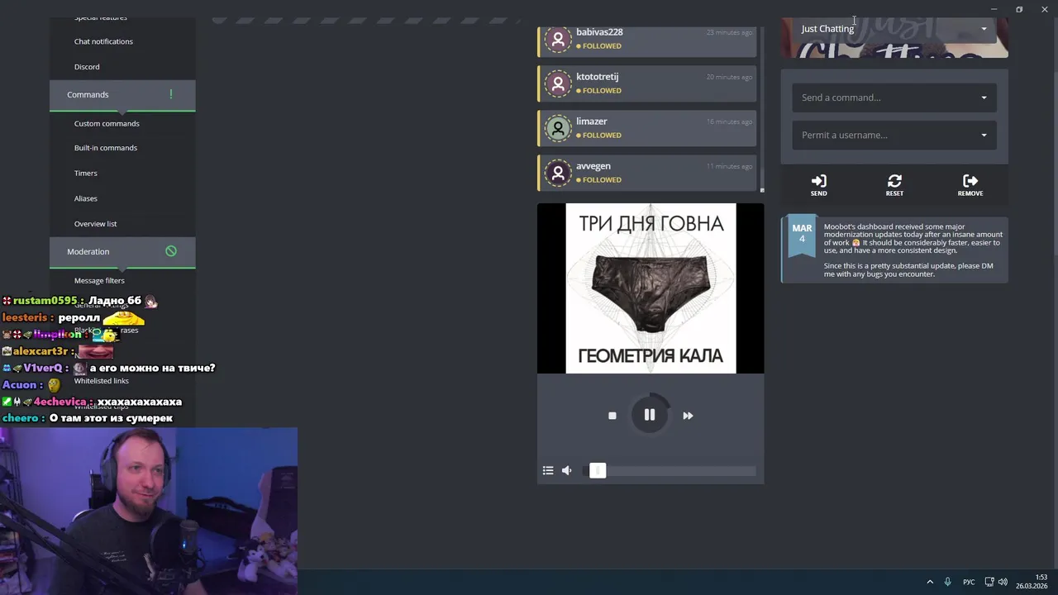Select the ktototretij username text

[x=597, y=77]
